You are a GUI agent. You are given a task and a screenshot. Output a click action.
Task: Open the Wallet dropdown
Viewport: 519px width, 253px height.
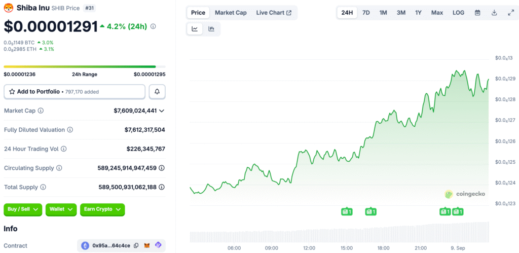(61, 209)
